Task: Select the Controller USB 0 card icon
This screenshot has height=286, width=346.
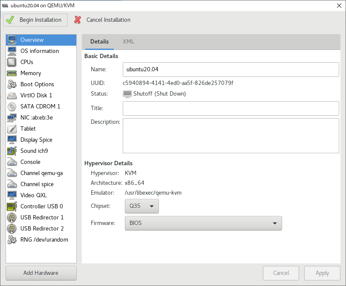Action: point(12,207)
